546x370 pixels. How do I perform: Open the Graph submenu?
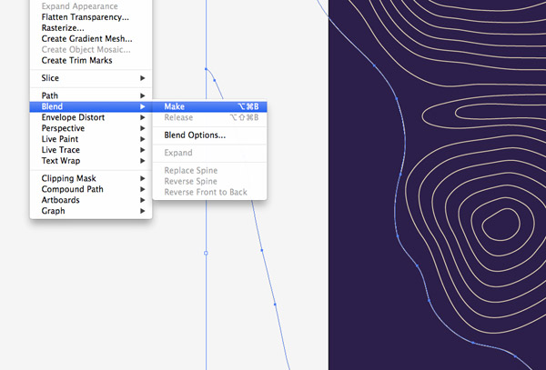(x=54, y=211)
